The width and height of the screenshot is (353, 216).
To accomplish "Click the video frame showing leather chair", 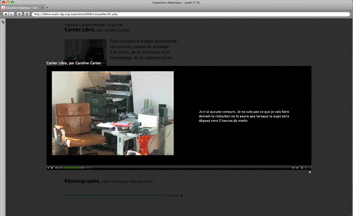I will (113, 113).
